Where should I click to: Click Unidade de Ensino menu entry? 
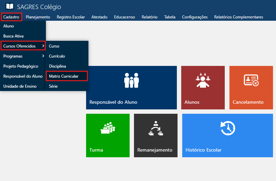pos(20,86)
